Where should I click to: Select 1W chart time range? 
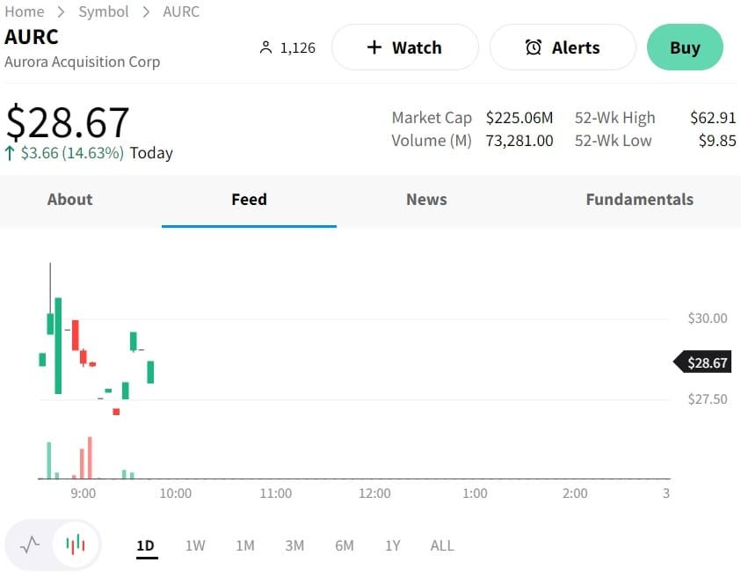coord(195,545)
